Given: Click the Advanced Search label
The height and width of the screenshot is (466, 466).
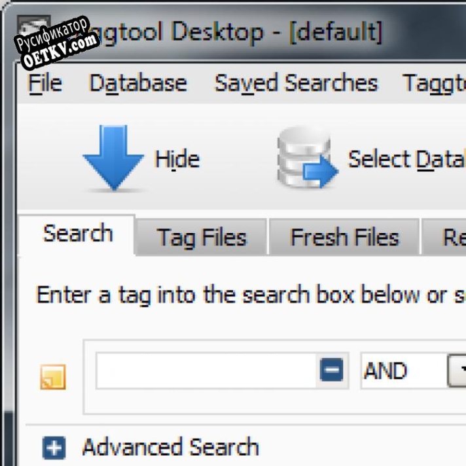Looking at the screenshot, I should (x=171, y=446).
